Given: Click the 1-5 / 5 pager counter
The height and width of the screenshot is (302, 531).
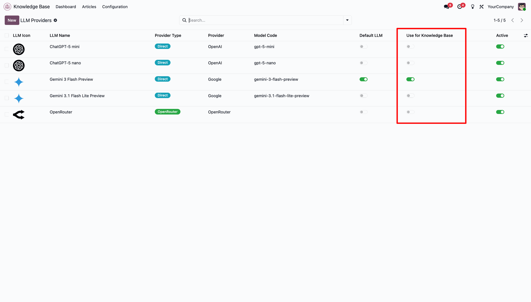Looking at the screenshot, I should pyautogui.click(x=499, y=20).
